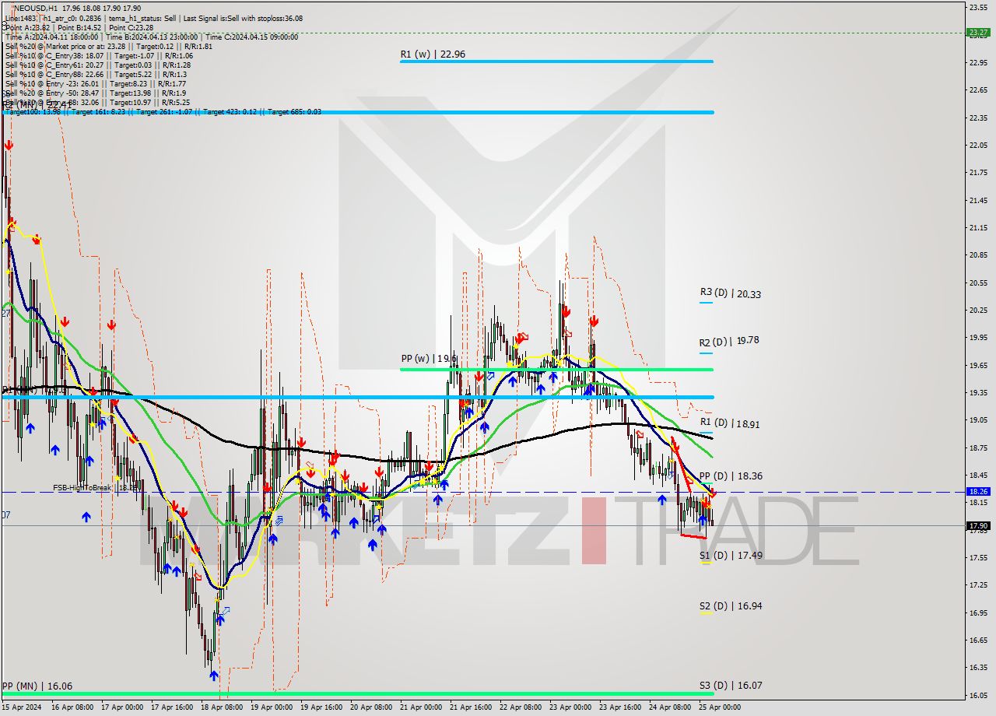Screen dimensions: 996x716
Task: Click the R1 (w) | 22.96 label
Action: pyautogui.click(x=433, y=54)
